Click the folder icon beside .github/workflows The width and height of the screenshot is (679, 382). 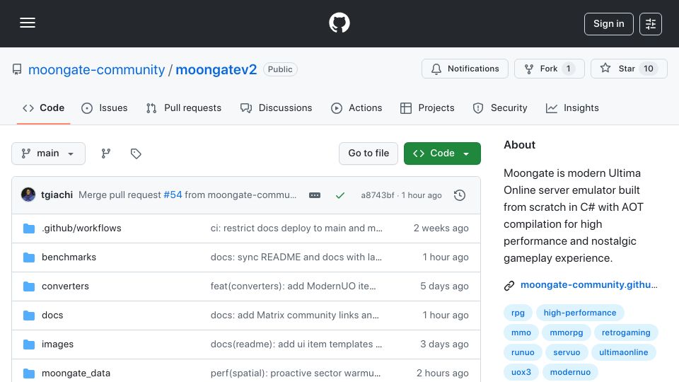pos(29,228)
